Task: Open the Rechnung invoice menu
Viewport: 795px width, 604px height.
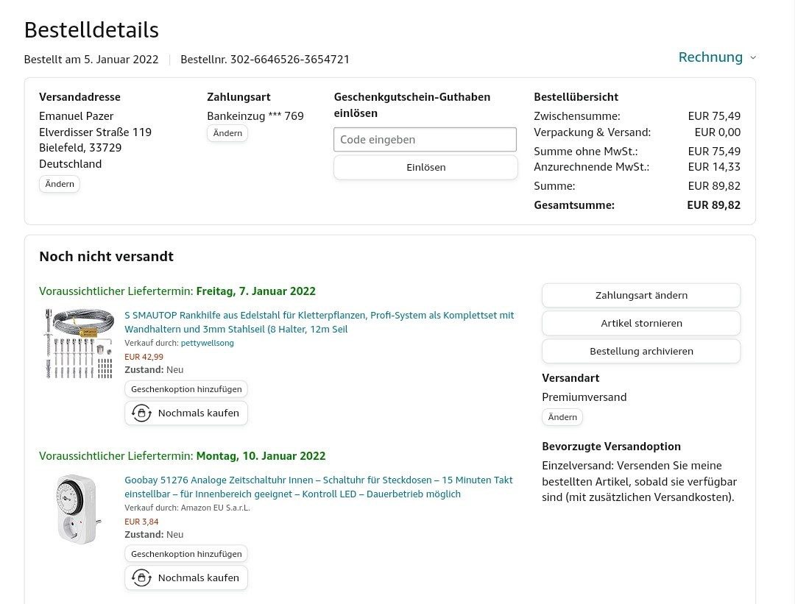Action: coord(710,57)
